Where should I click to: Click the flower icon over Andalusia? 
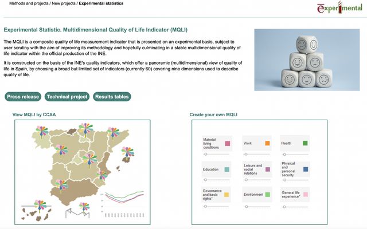(61, 185)
